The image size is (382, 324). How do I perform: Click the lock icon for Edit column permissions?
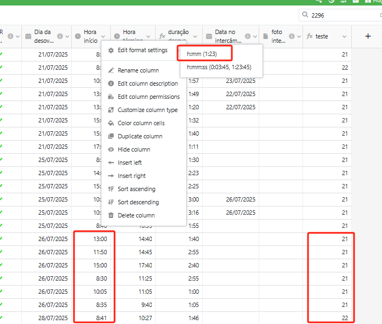point(111,97)
